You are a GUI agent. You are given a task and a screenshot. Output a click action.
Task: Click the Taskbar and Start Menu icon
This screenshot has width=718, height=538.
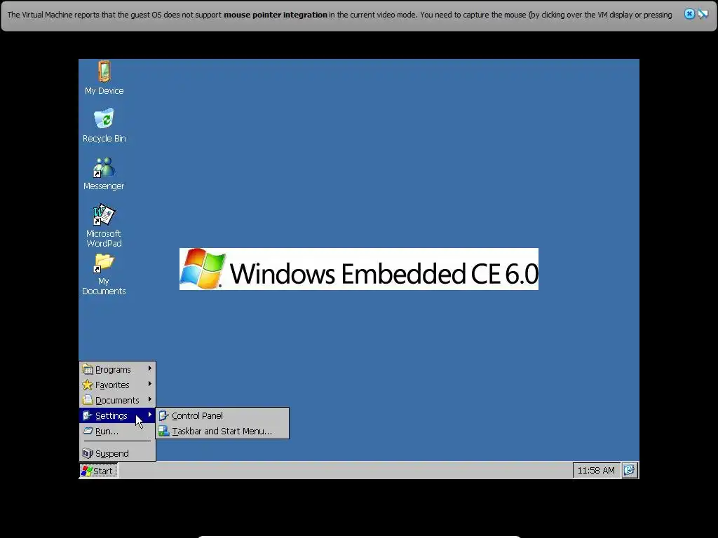pos(164,431)
